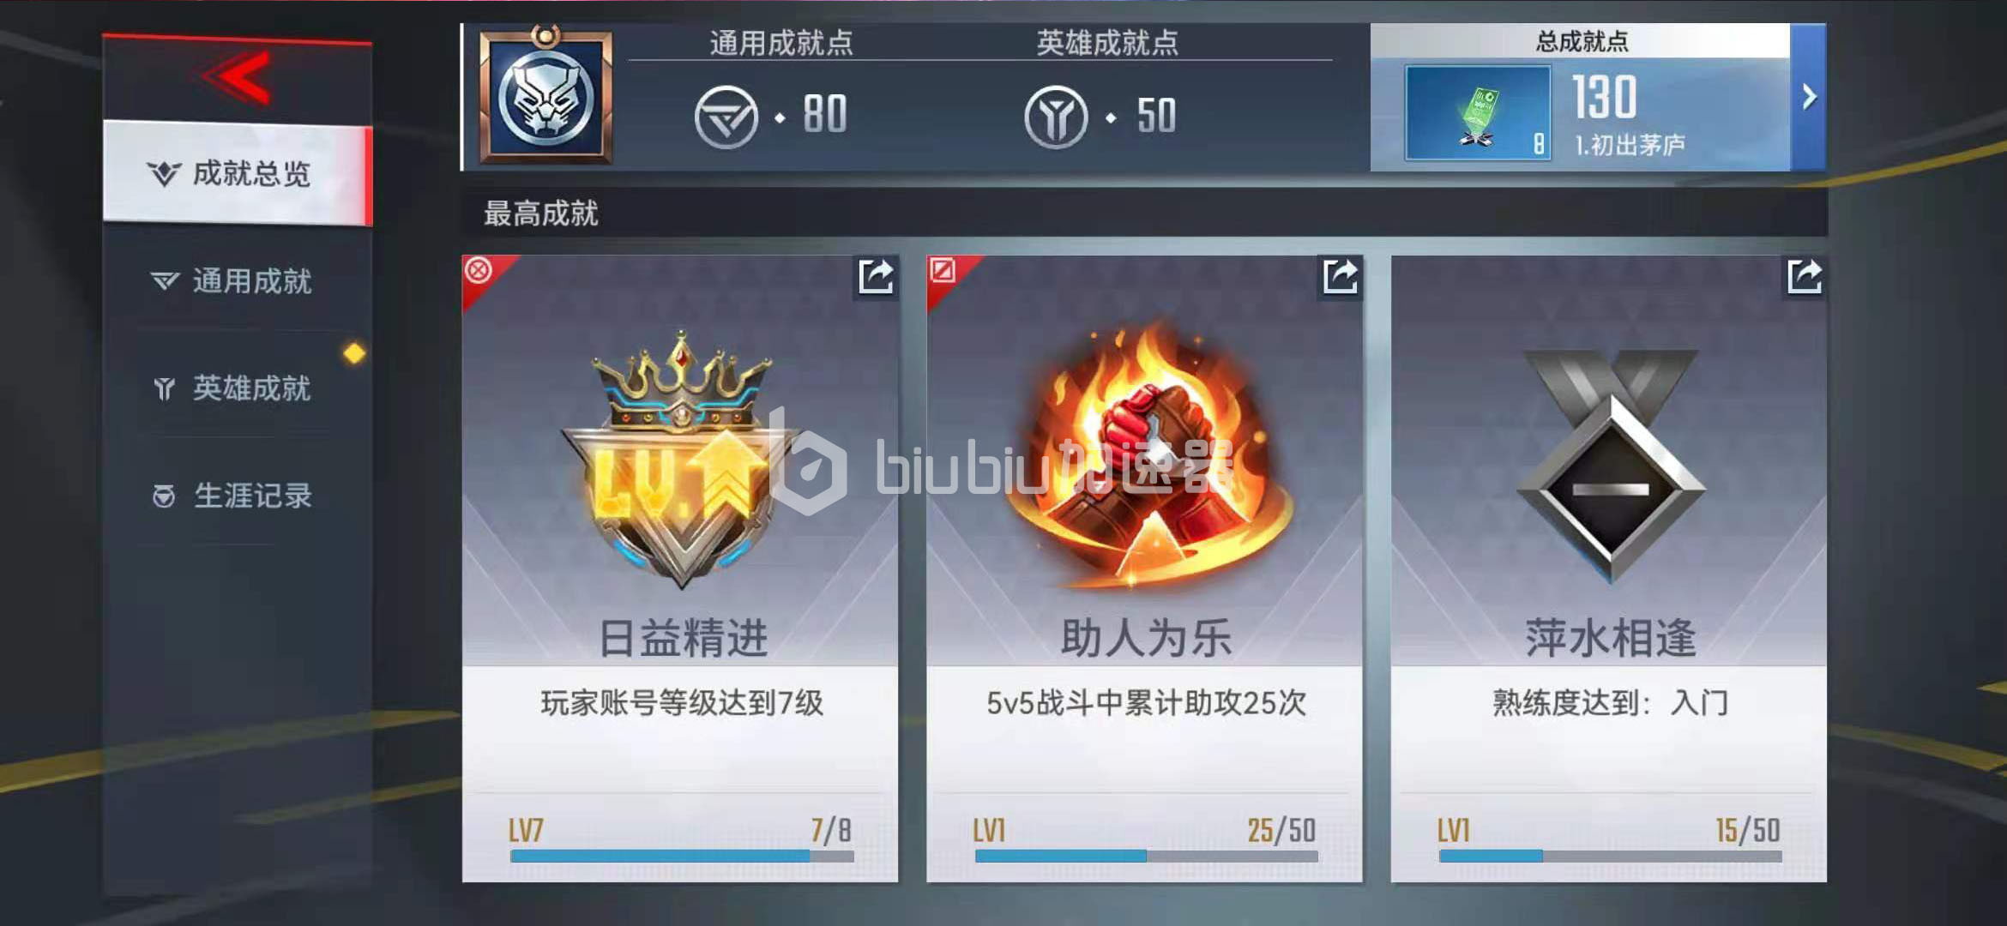
Task: Switch to 英雄成就 tab
Action: [x=238, y=388]
